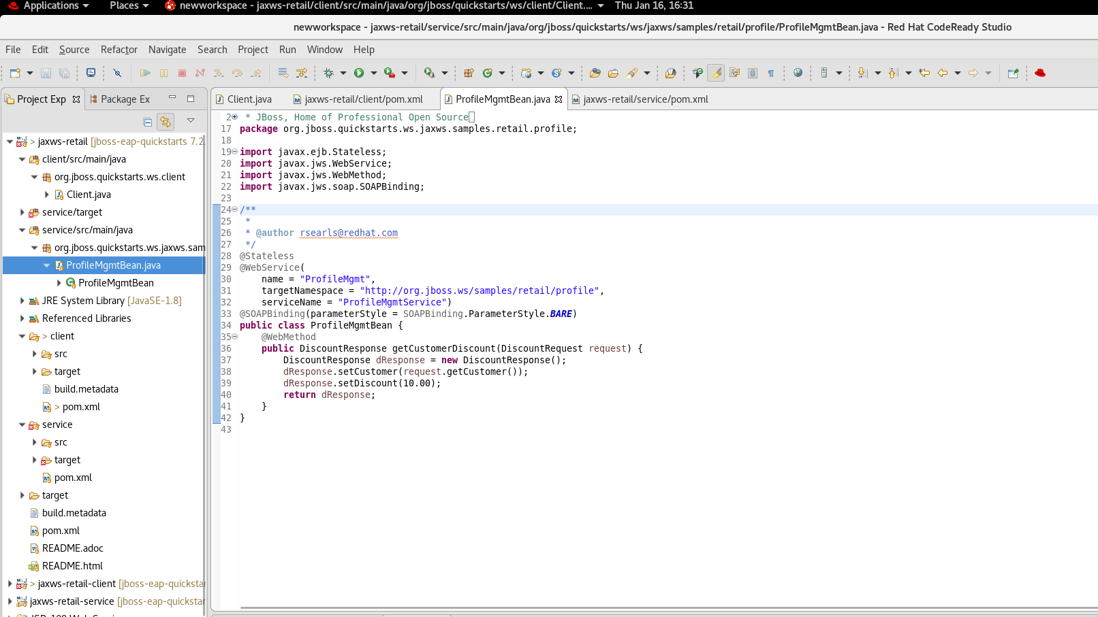This screenshot has width=1098, height=617.
Task: Click the Debug bug icon
Action: [329, 73]
